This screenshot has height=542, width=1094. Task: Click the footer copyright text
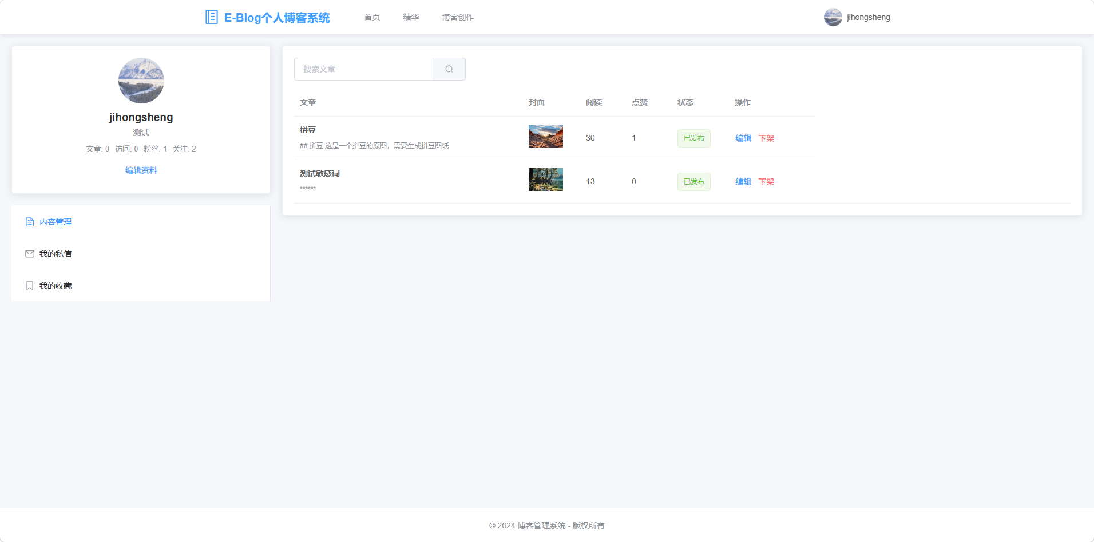click(x=547, y=525)
